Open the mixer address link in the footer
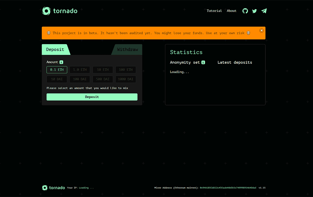 [228, 188]
